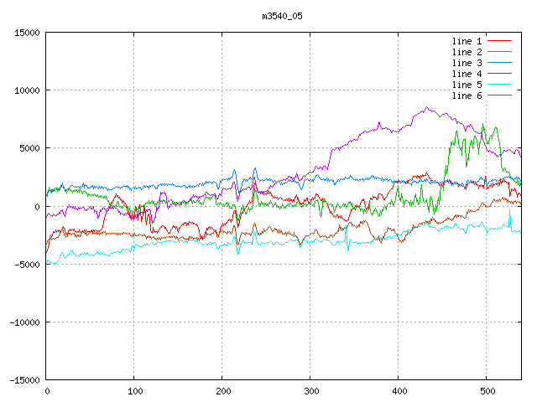This screenshot has width=537, height=402.
Task: Click the x-axis label 0
Action: [47, 391]
